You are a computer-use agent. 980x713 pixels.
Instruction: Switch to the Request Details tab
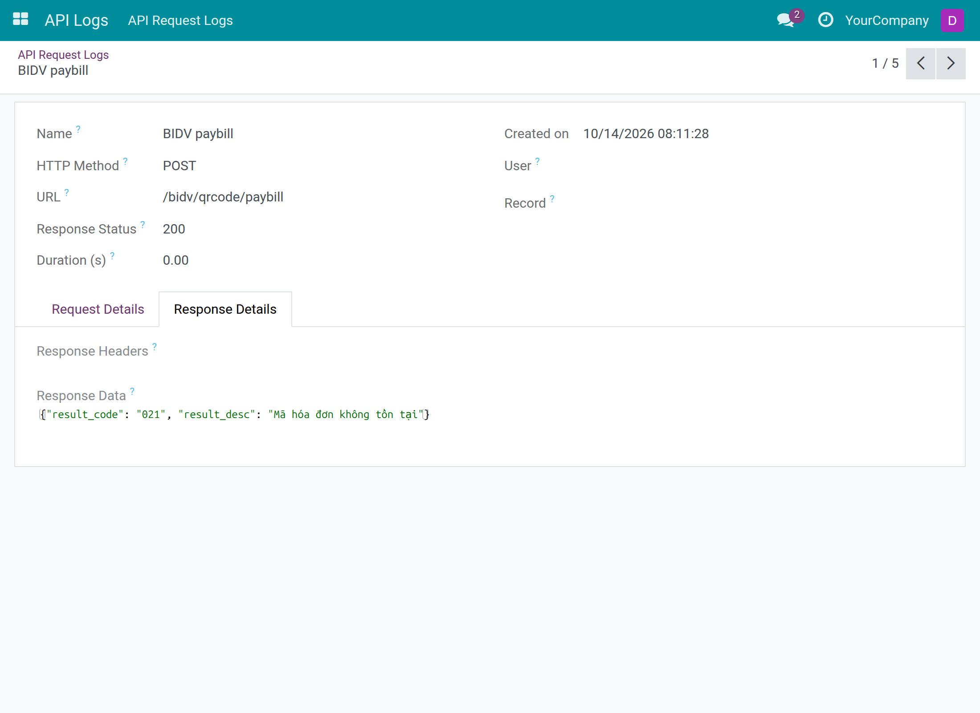coord(98,309)
